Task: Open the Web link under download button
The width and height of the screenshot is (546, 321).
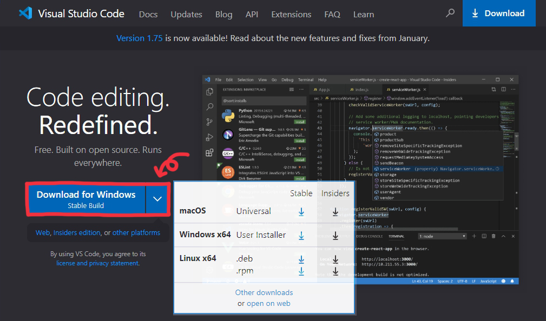Action: pos(43,233)
